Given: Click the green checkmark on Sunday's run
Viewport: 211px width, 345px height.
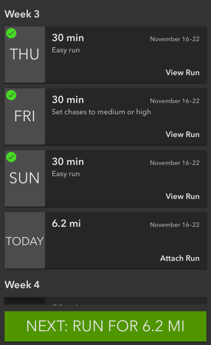Looking at the screenshot, I should [x=12, y=157].
